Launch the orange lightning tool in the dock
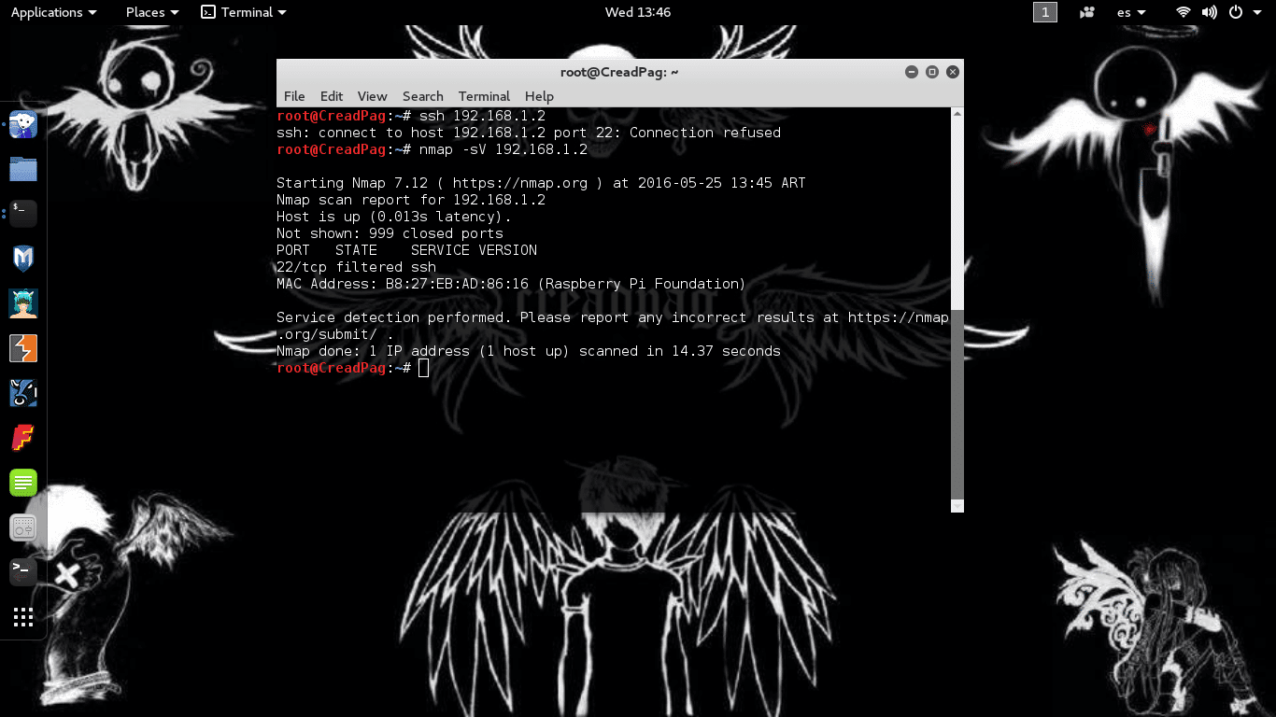 tap(22, 348)
